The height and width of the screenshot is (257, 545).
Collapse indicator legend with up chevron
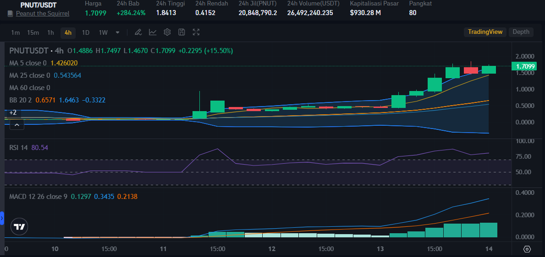click(x=17, y=124)
